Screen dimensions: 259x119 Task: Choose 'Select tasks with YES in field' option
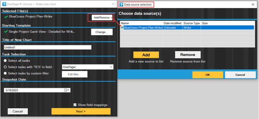(5, 67)
